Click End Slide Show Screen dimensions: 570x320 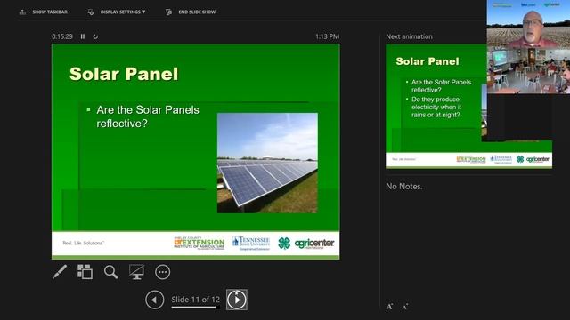point(197,12)
